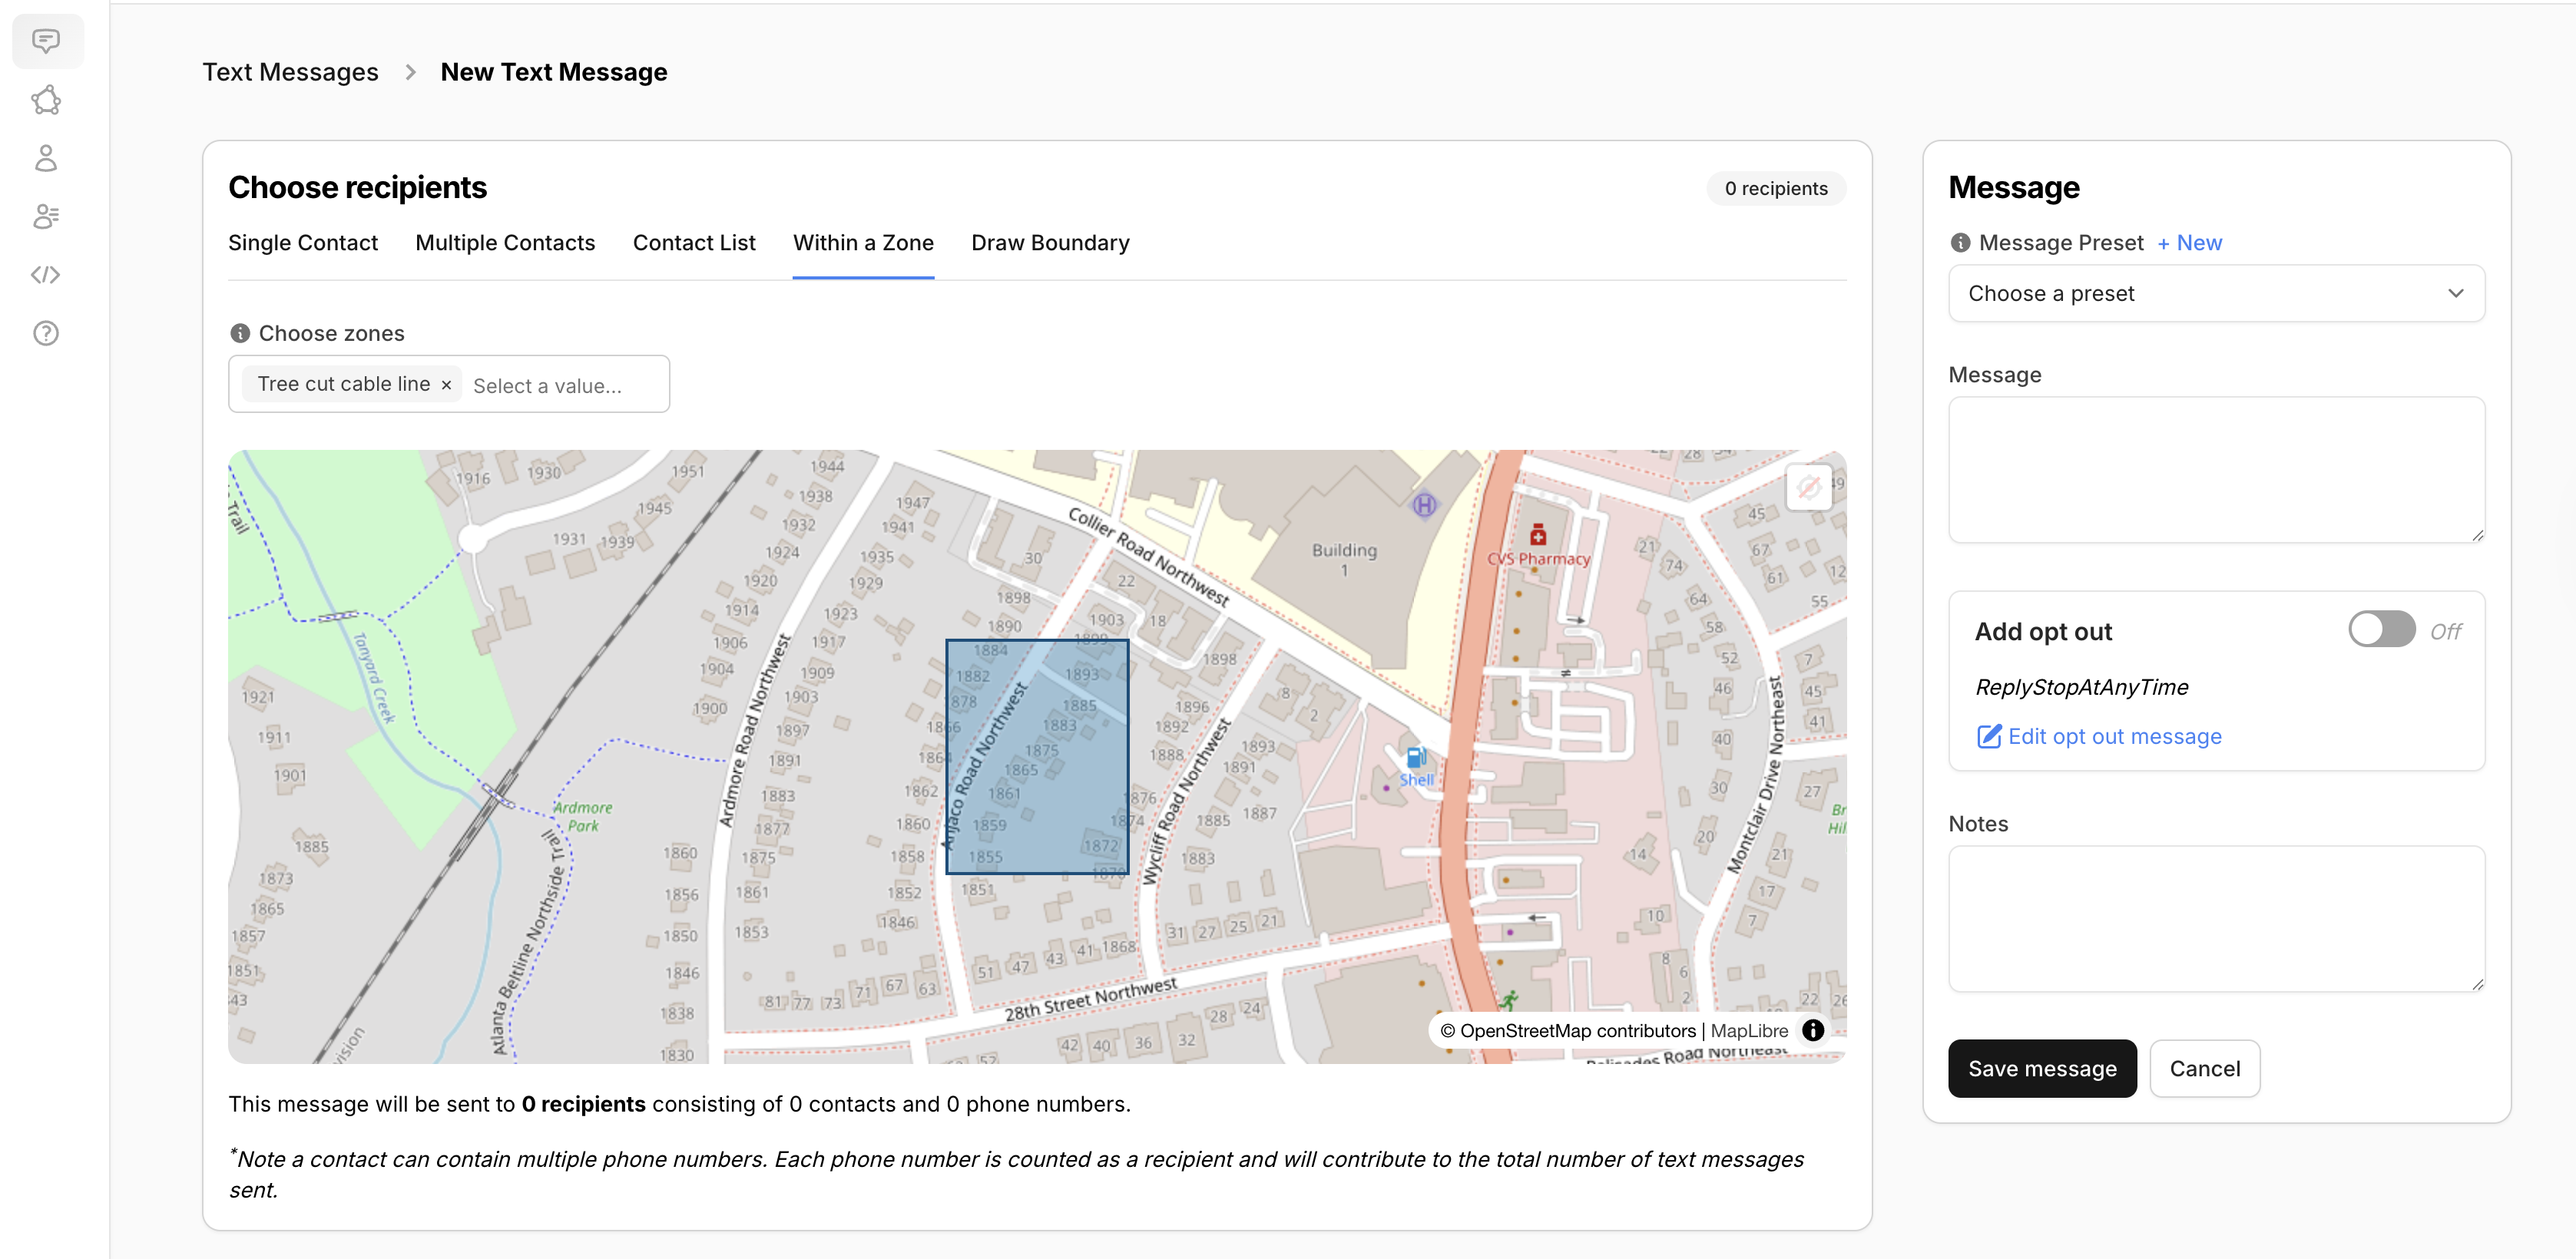Image resolution: width=2576 pixels, height=1259 pixels.
Task: Click the blue highlighted zone on map
Action: click(x=1037, y=756)
